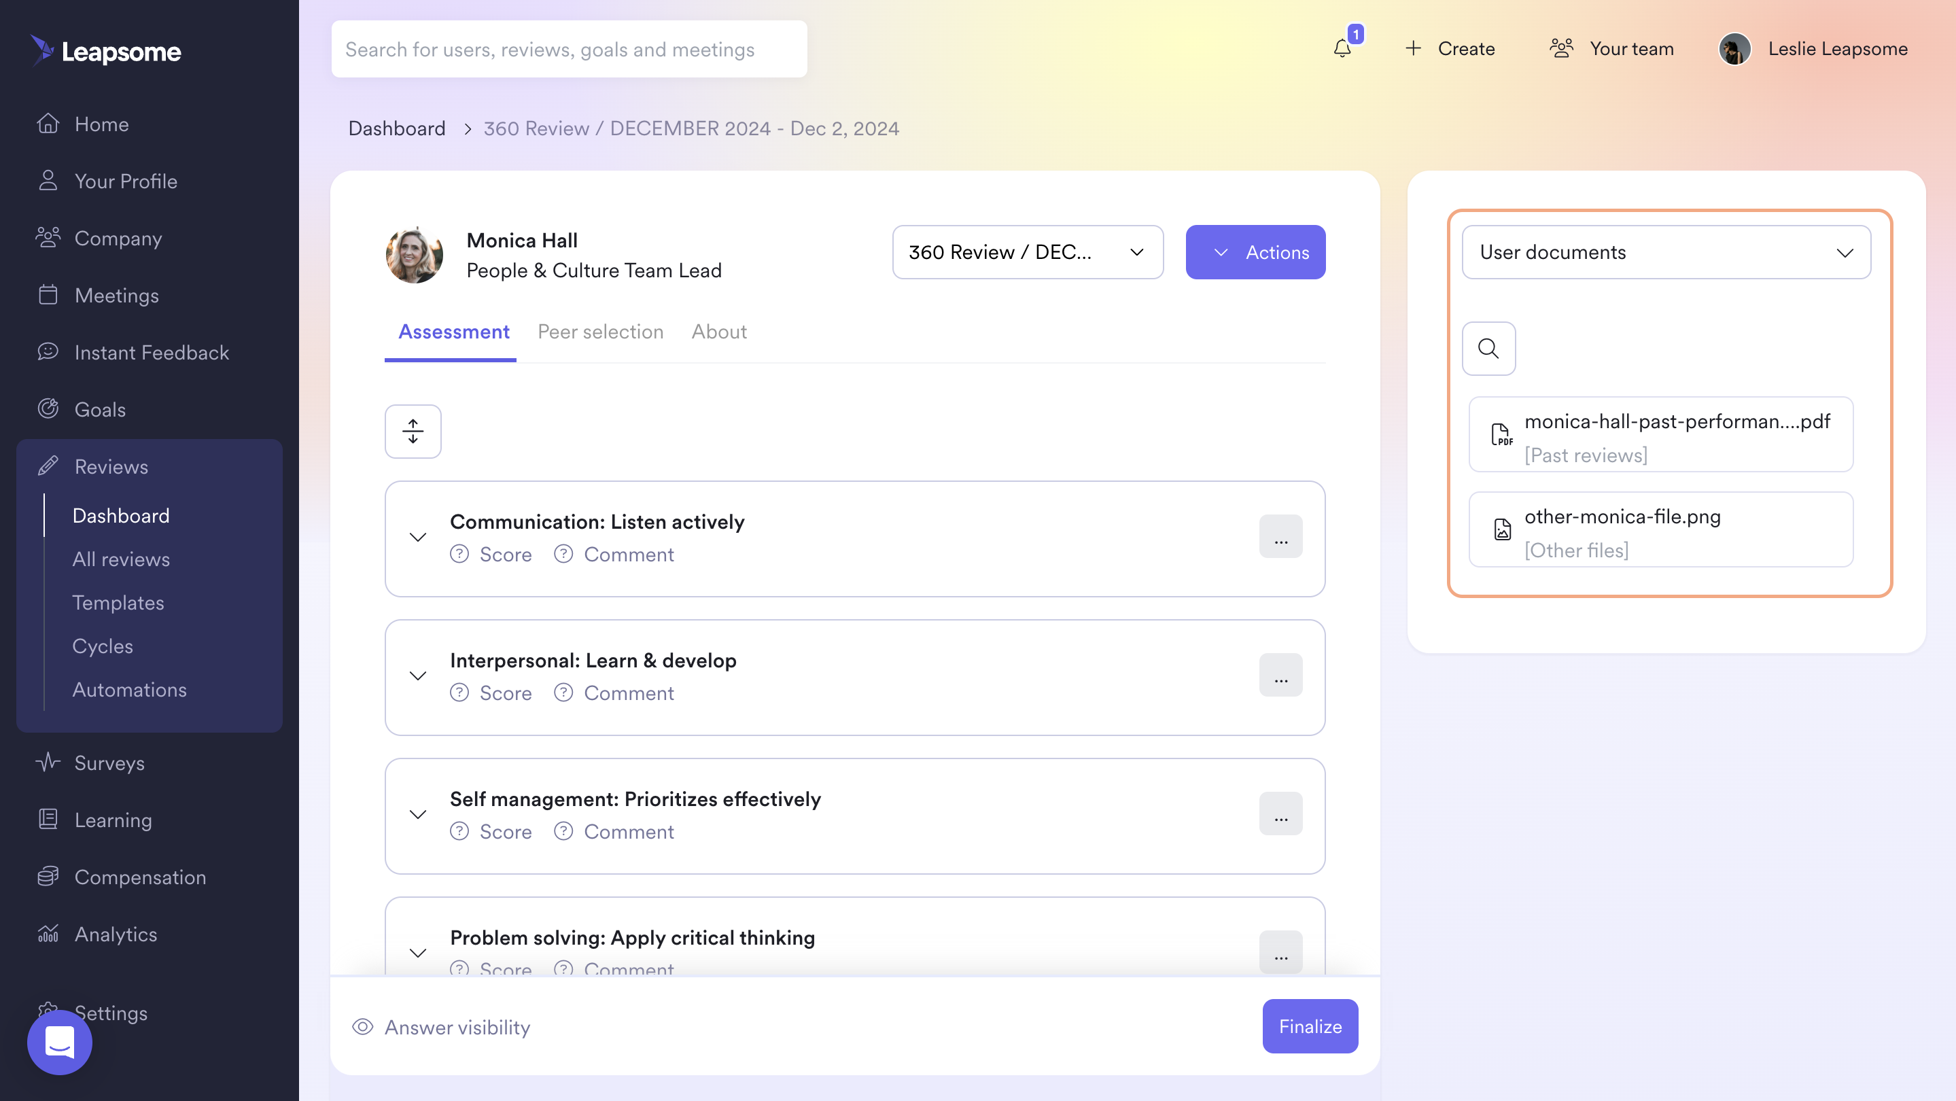The height and width of the screenshot is (1101, 1956).
Task: Open Automations in Reviews submenu
Action: pyautogui.click(x=129, y=689)
